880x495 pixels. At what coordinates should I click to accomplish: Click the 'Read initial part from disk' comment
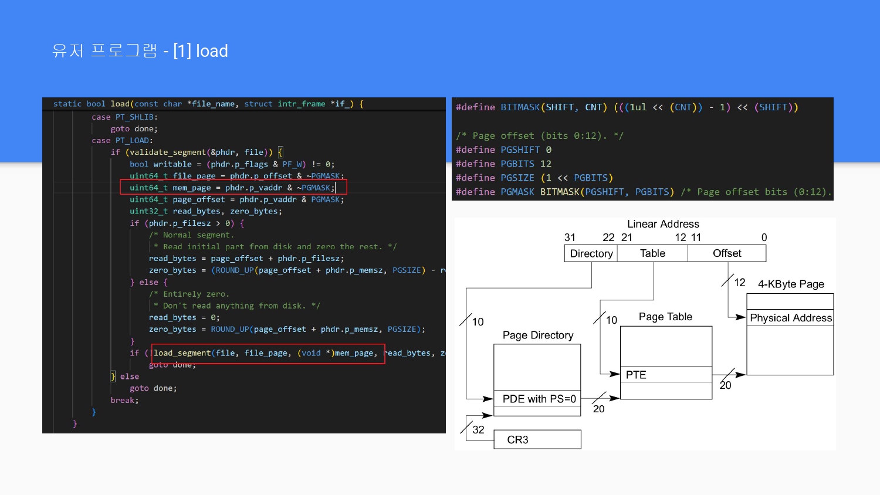pyautogui.click(x=275, y=246)
